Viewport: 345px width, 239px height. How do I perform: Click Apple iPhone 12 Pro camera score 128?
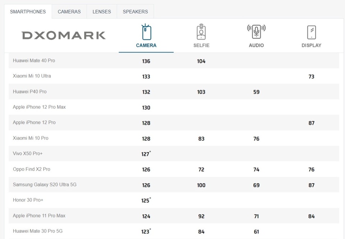click(146, 123)
